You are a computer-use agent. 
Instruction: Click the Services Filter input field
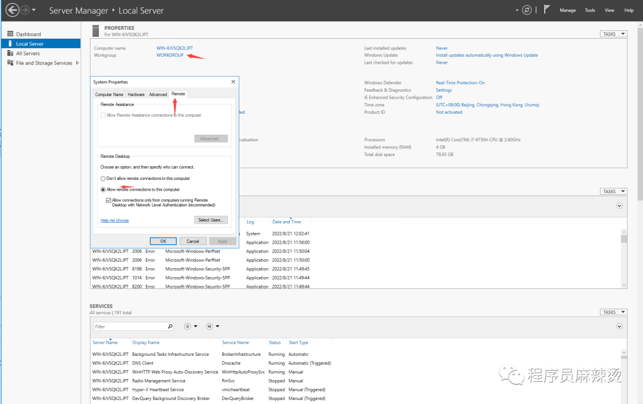pos(130,327)
